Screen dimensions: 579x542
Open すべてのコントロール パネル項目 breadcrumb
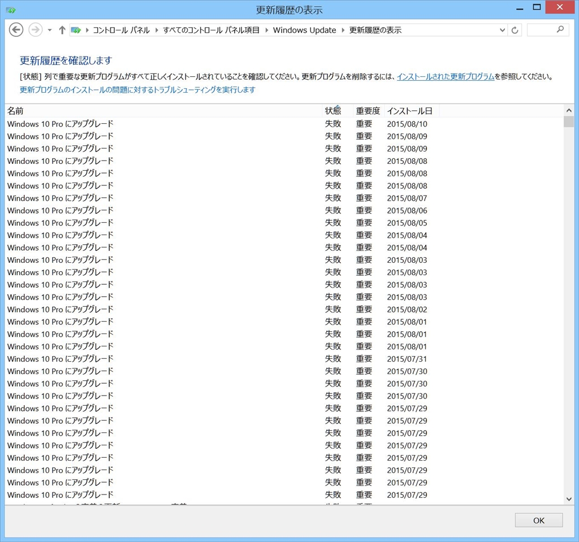211,31
